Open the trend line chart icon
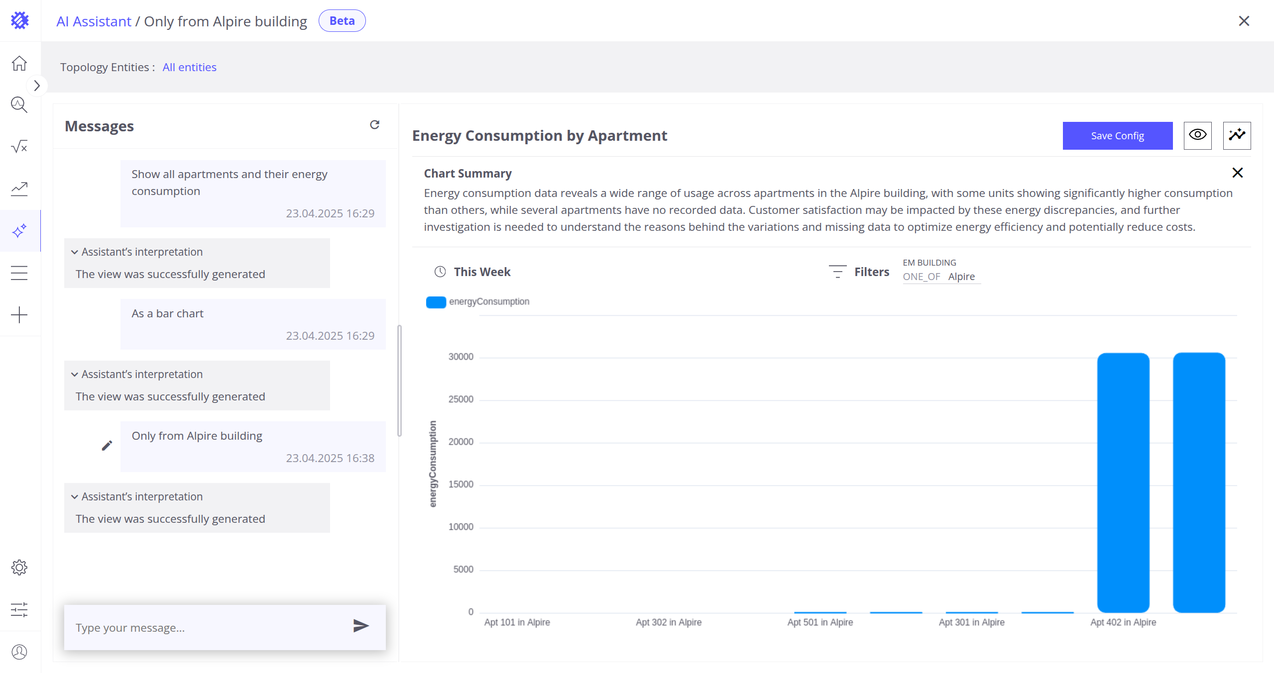The width and height of the screenshot is (1274, 673). 19,189
